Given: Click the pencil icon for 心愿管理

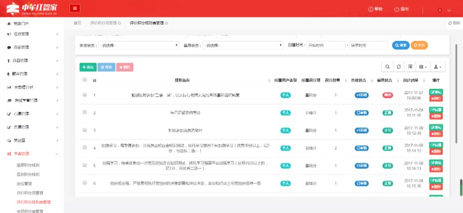Looking at the screenshot, I should point(9,114).
